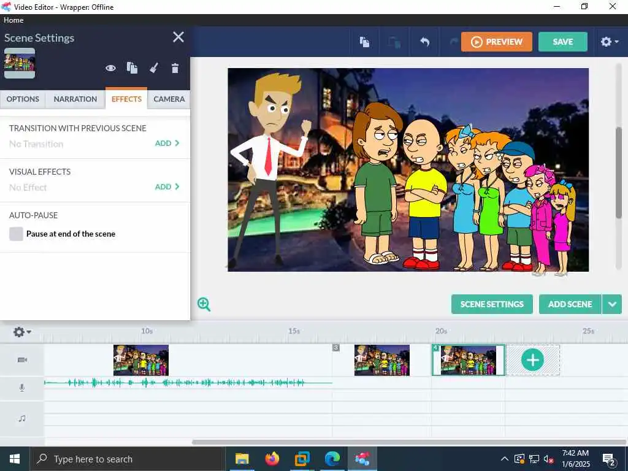Image resolution: width=628 pixels, height=471 pixels.
Task: Open Microsoft Edge from the taskbar
Action: tap(332, 459)
